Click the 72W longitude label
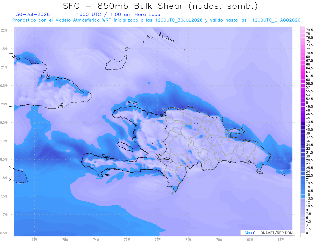Viewport: 315px width, 243px height. pos(157,239)
